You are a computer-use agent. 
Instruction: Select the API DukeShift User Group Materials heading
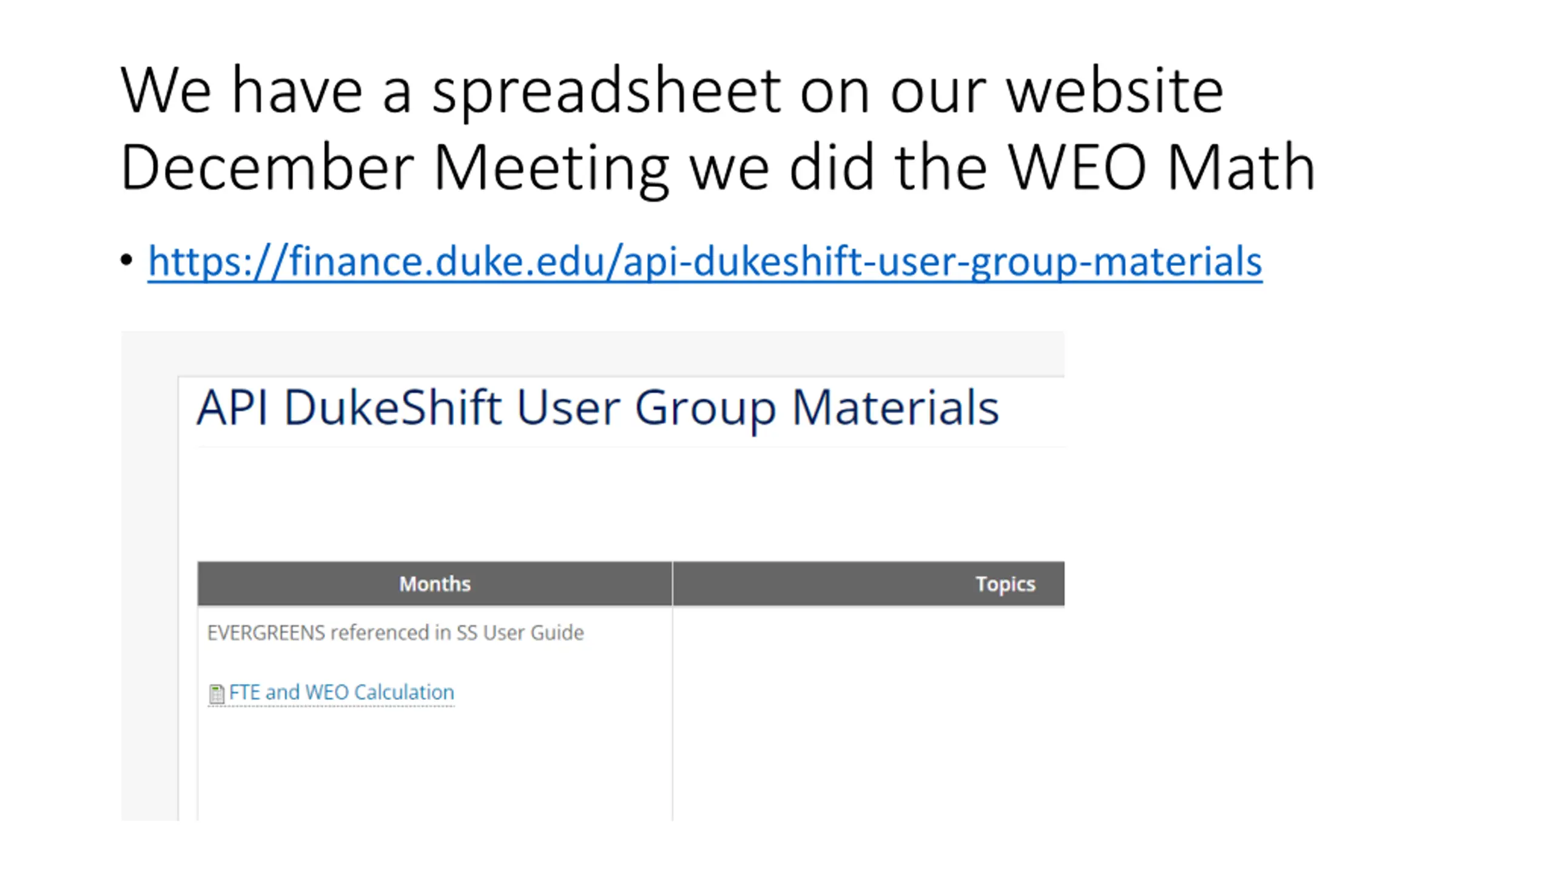point(598,408)
